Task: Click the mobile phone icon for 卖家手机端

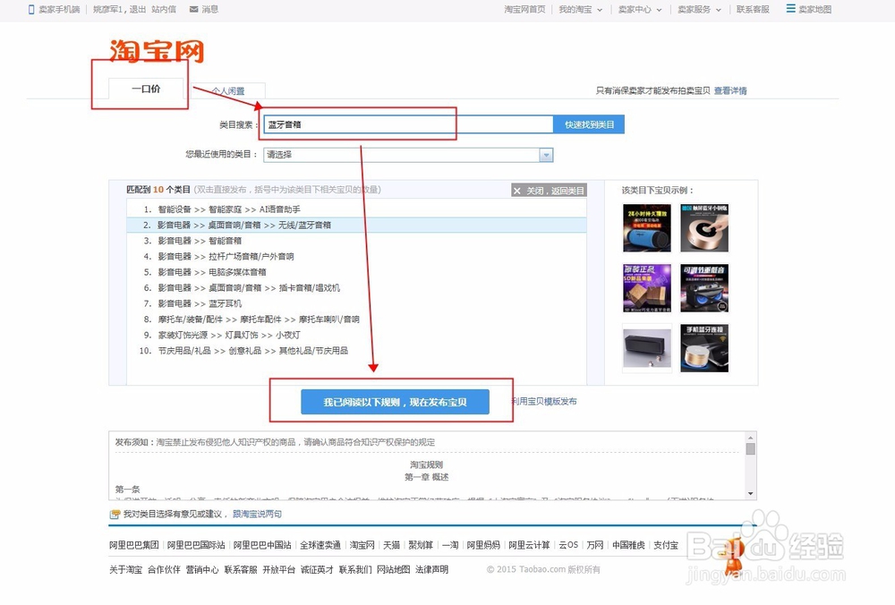Action: (31, 9)
